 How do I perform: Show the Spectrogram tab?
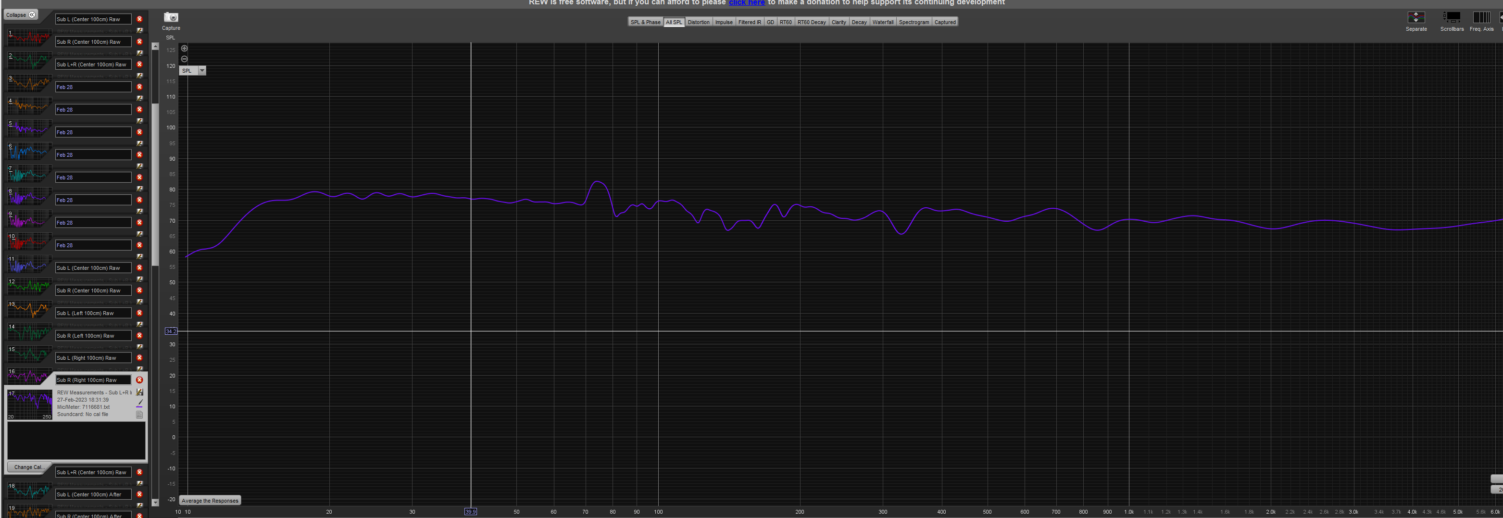click(x=914, y=22)
